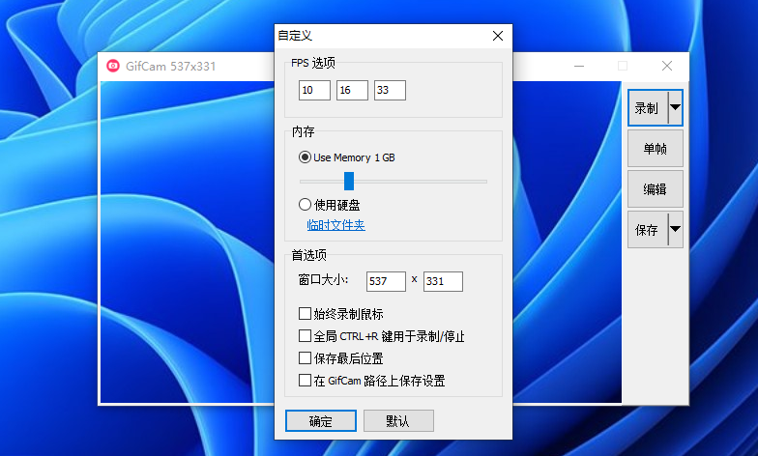Click the 内存 group label

pos(304,131)
